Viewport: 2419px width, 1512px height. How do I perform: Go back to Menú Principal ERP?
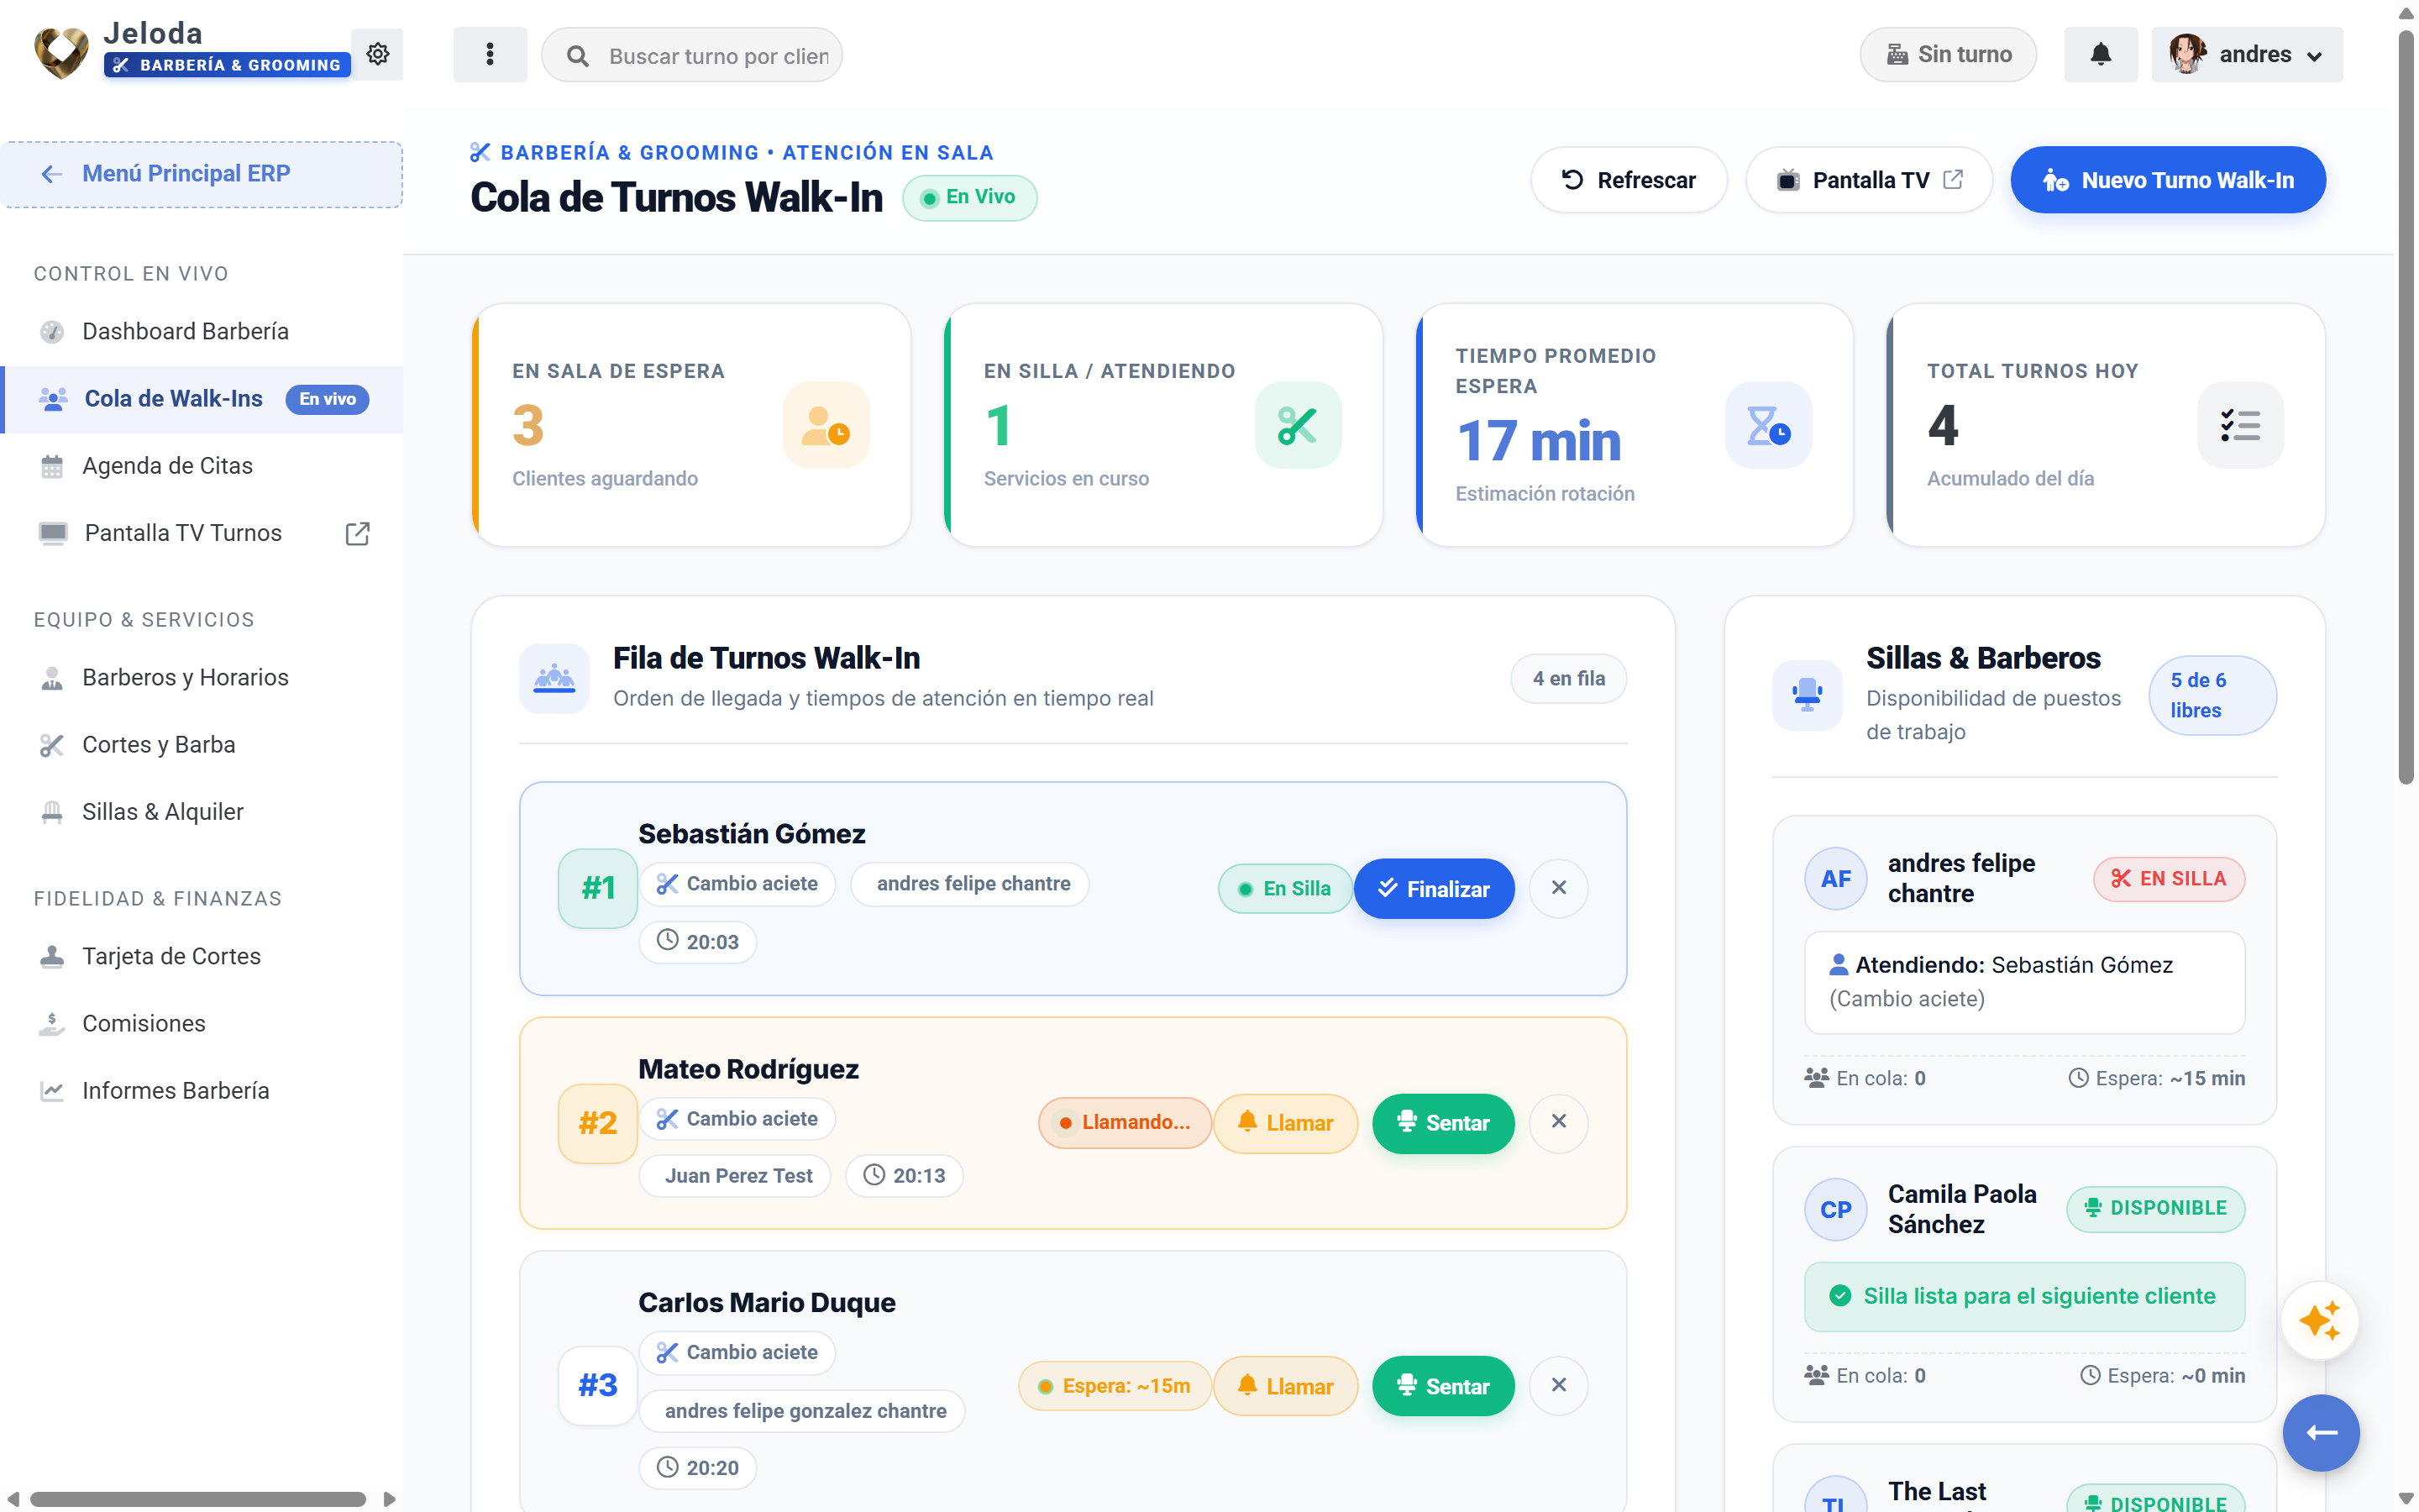pos(202,174)
